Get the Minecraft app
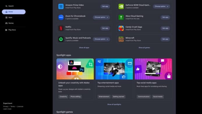 point(165,39)
